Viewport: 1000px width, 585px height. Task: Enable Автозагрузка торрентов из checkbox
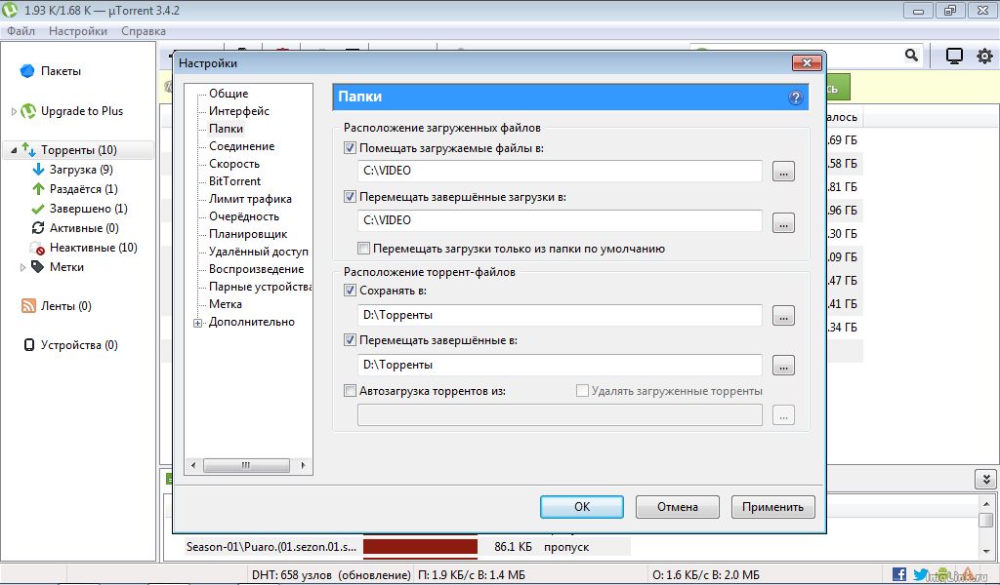350,390
